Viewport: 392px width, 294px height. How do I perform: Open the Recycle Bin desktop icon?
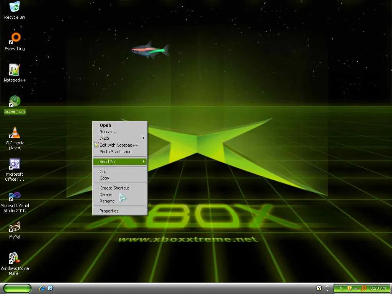[15, 10]
